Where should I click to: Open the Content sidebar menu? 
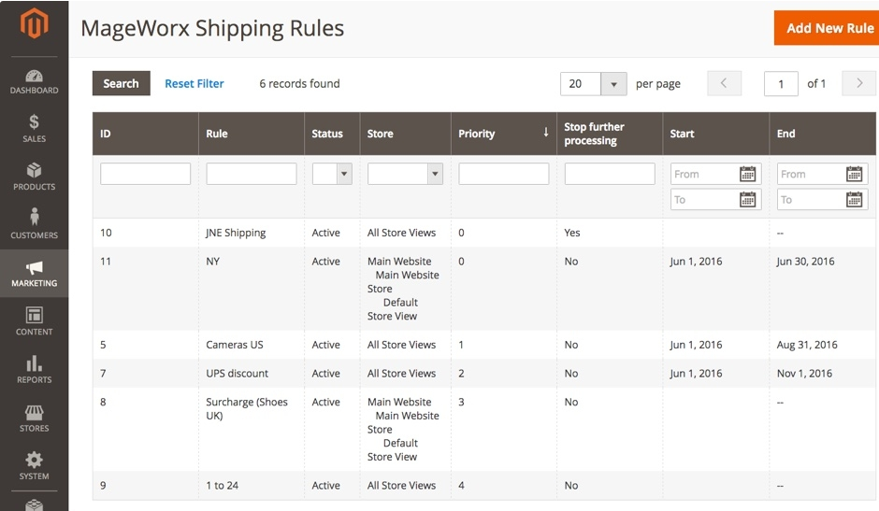[x=35, y=321]
